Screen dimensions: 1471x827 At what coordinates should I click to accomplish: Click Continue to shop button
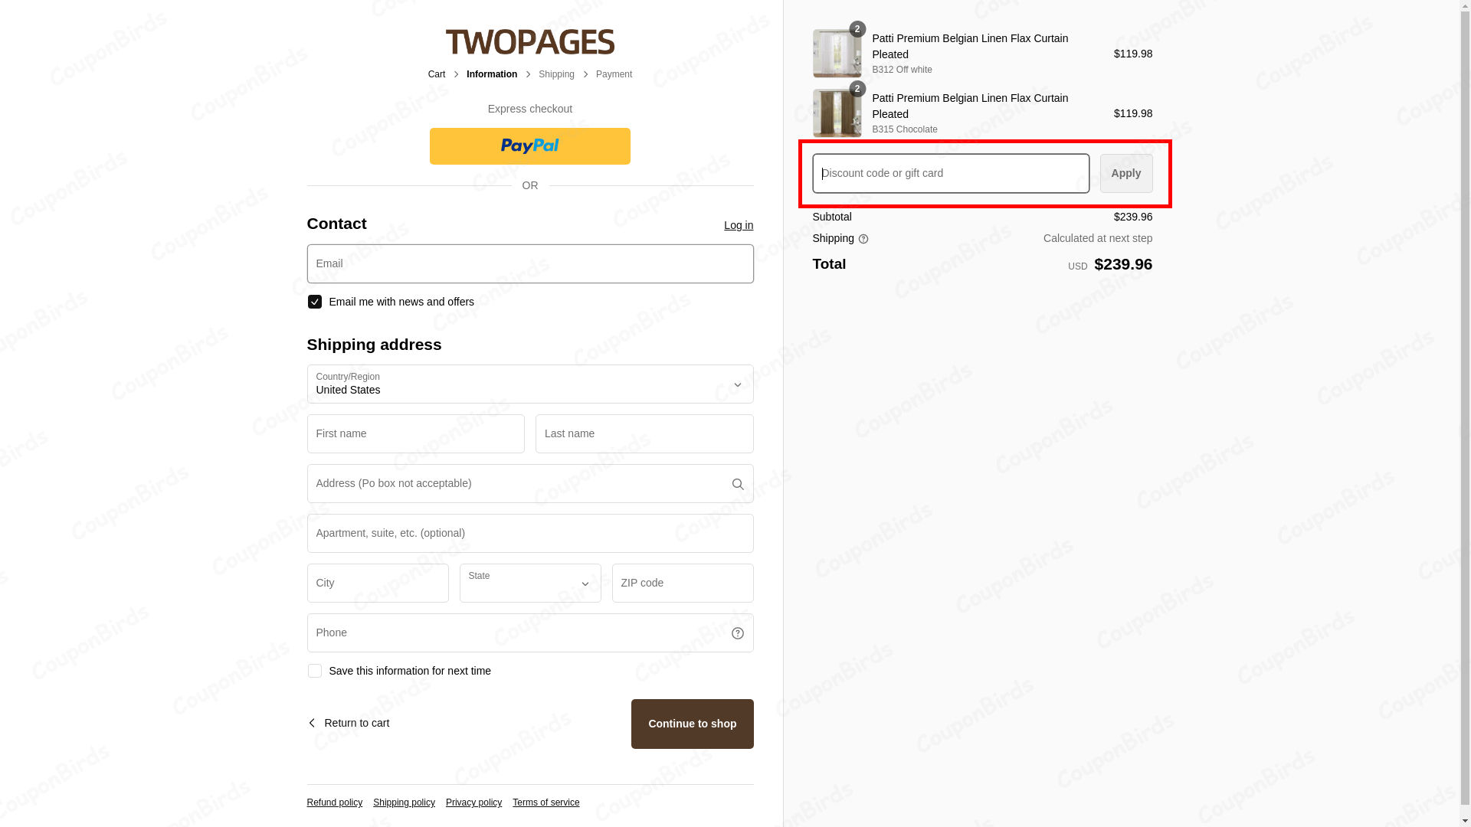[x=693, y=724]
